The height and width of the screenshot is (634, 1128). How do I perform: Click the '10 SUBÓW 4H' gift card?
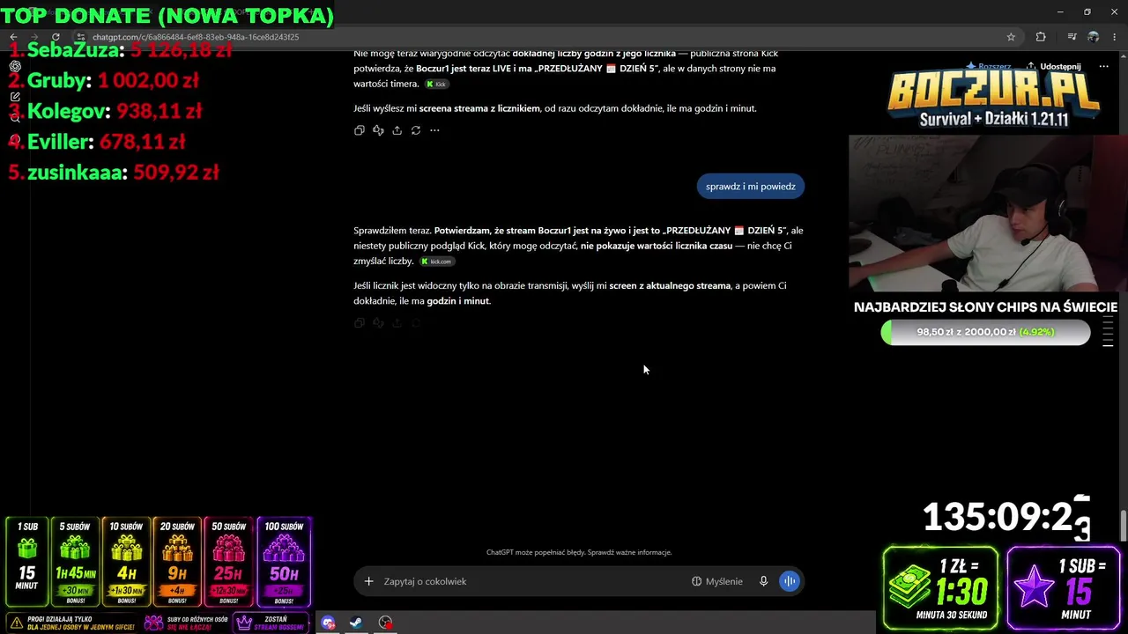click(126, 562)
